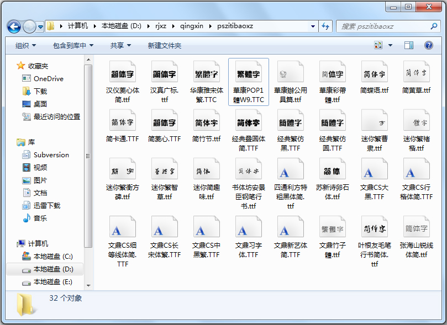Open the view options dropdown arrow
Viewport: 447px width, 325px height.
pos(390,45)
